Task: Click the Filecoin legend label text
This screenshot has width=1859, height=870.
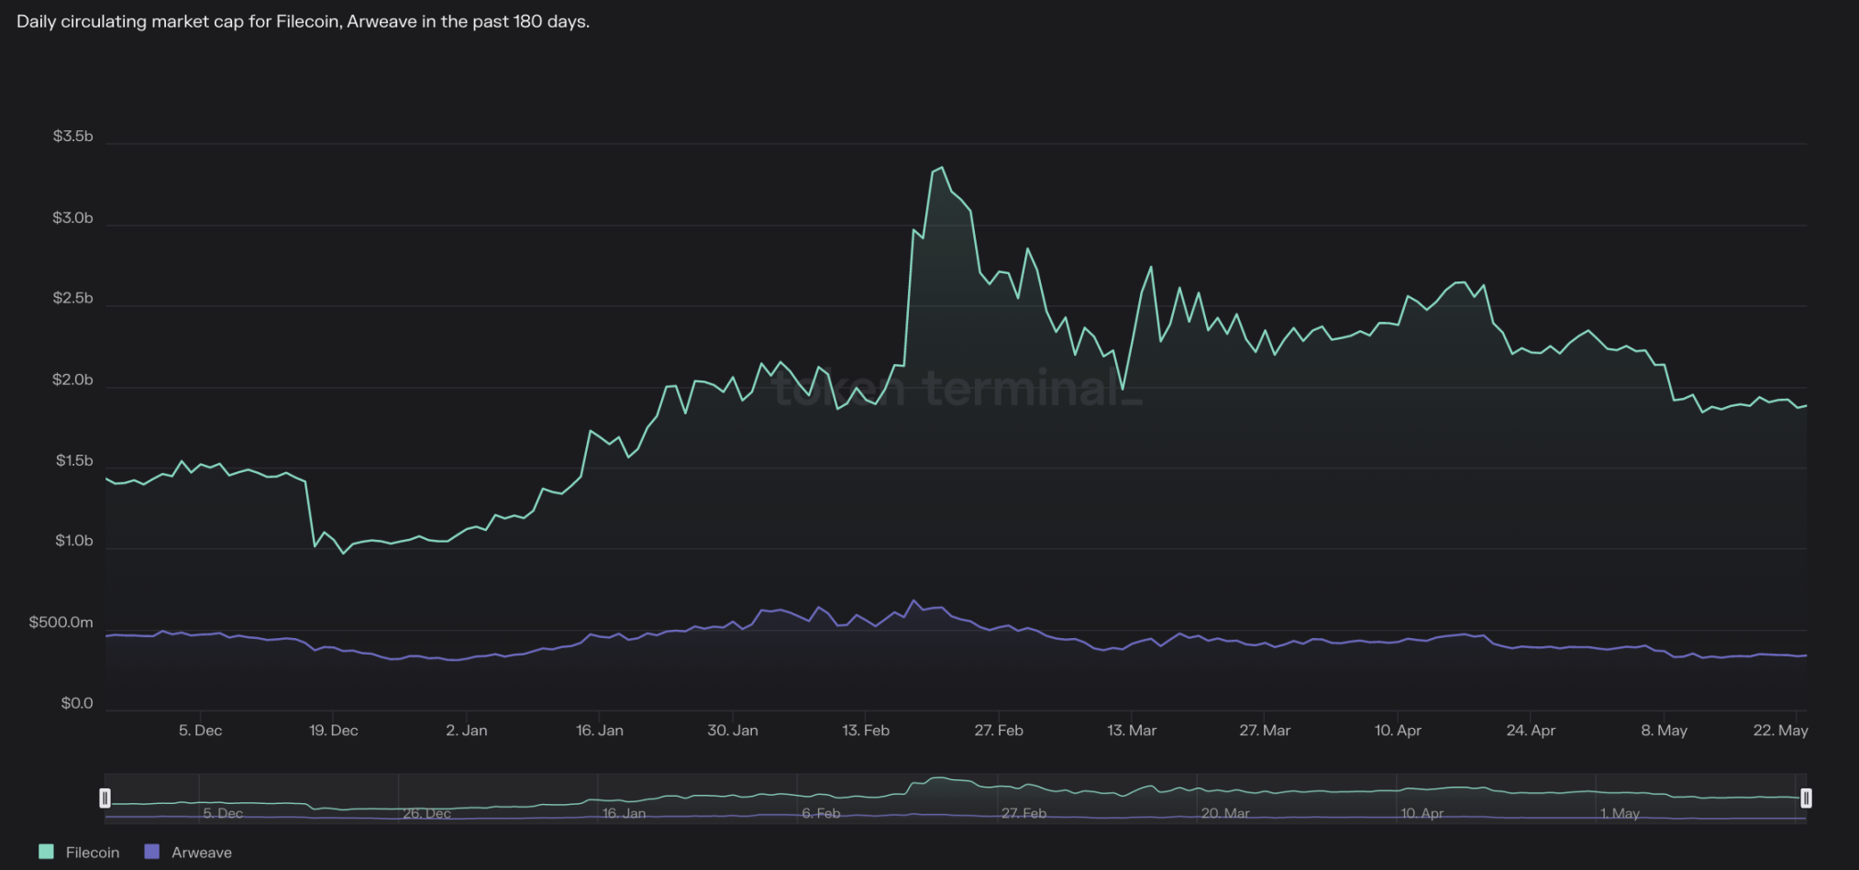Action: coord(94,852)
